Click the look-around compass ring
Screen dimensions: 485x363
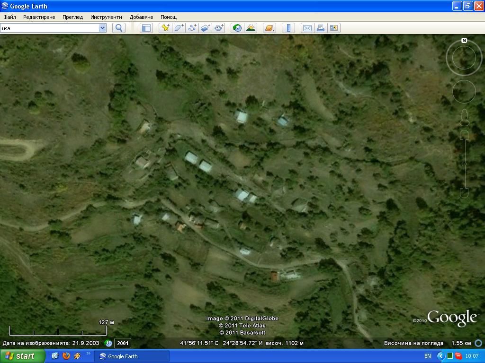(464, 57)
